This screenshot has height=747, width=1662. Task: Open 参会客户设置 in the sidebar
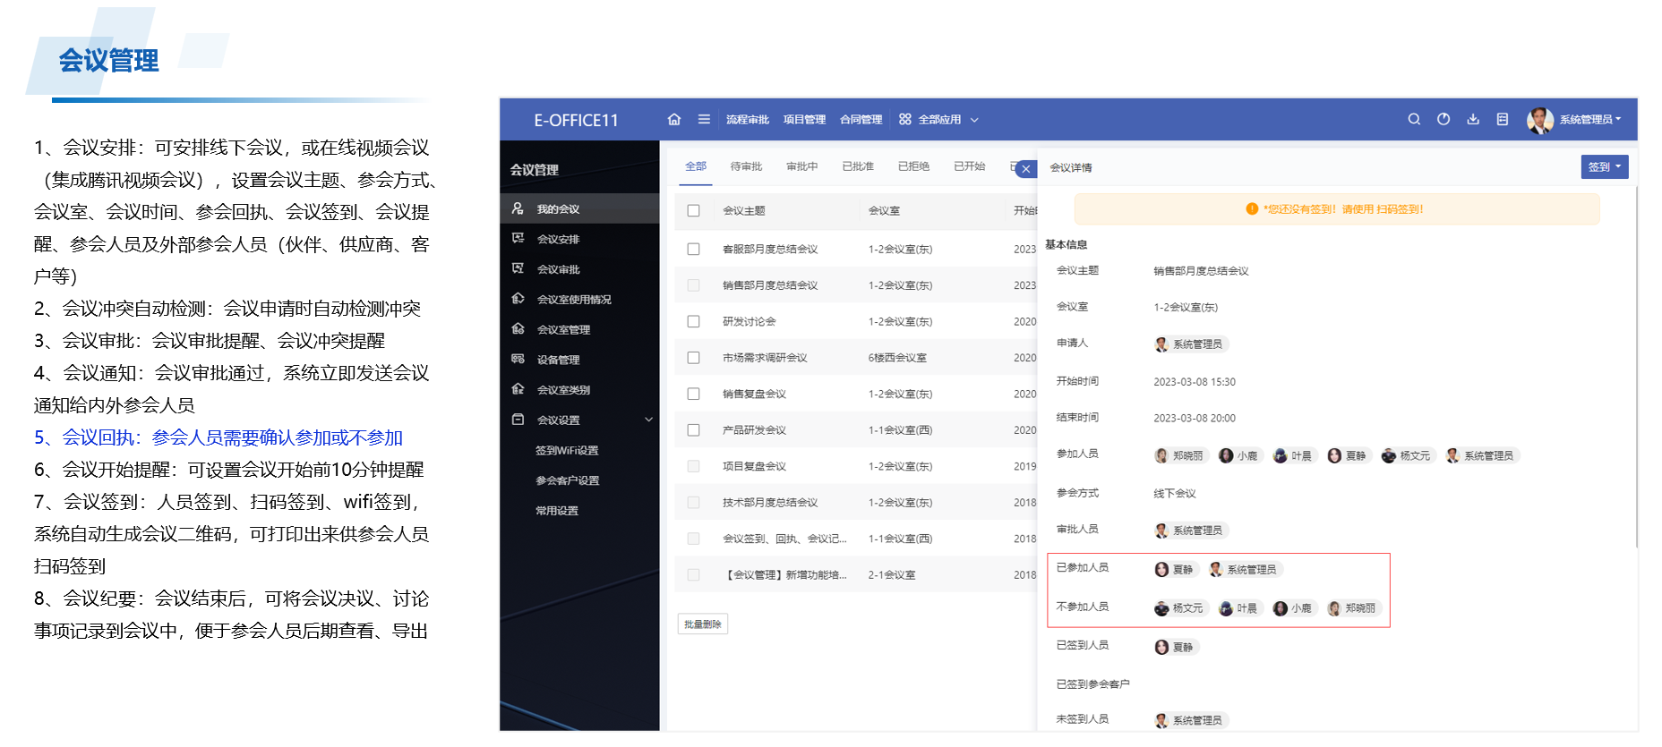[568, 480]
